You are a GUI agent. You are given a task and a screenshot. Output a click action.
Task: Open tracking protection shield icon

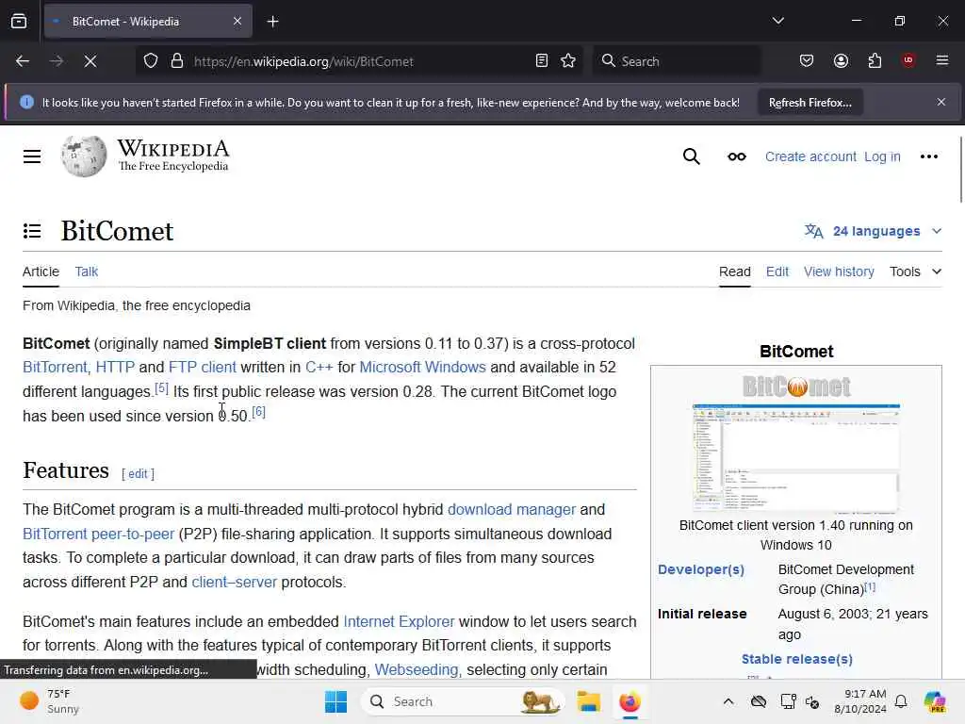tap(151, 61)
